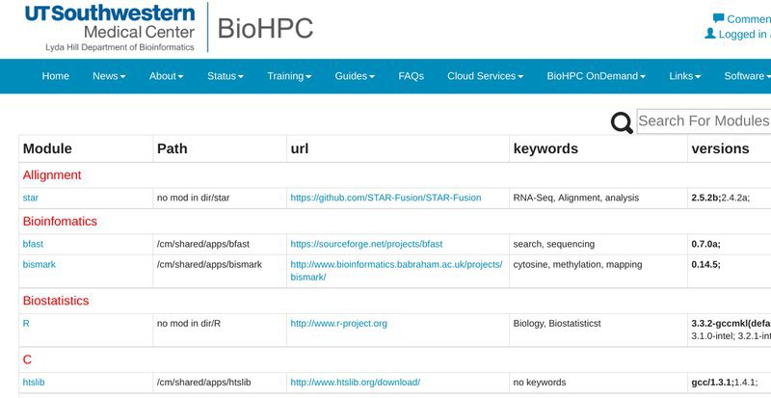Open the bismark module link
The image size is (771, 398).
[40, 265]
